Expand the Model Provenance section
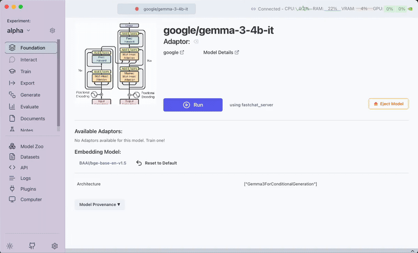 coord(99,204)
